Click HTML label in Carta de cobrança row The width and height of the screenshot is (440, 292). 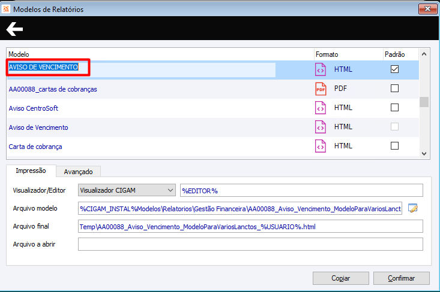[x=343, y=146]
